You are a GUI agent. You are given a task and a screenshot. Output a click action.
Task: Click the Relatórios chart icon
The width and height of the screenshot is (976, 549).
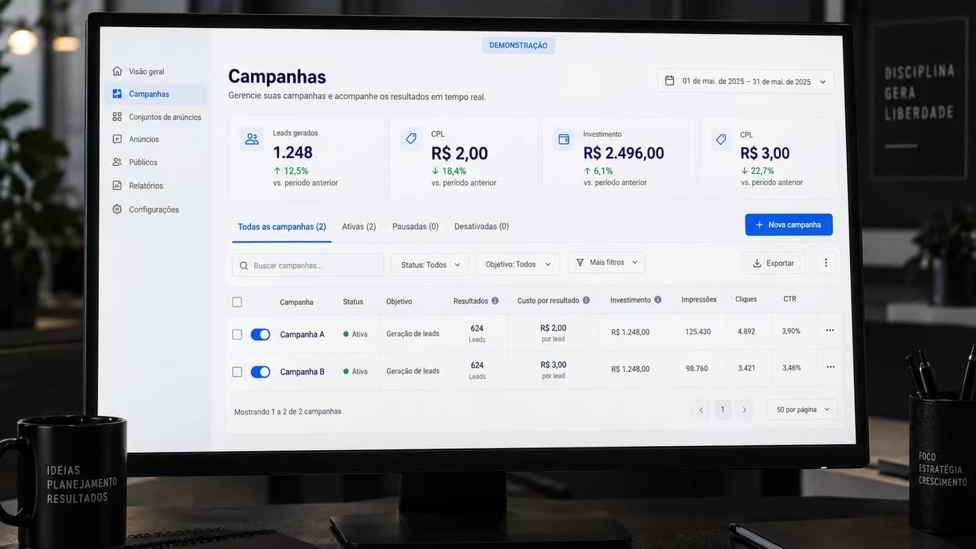coord(117,185)
